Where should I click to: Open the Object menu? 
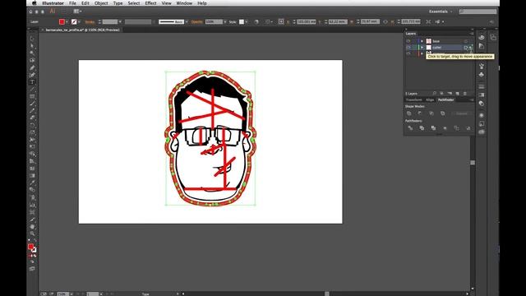(x=101, y=3)
